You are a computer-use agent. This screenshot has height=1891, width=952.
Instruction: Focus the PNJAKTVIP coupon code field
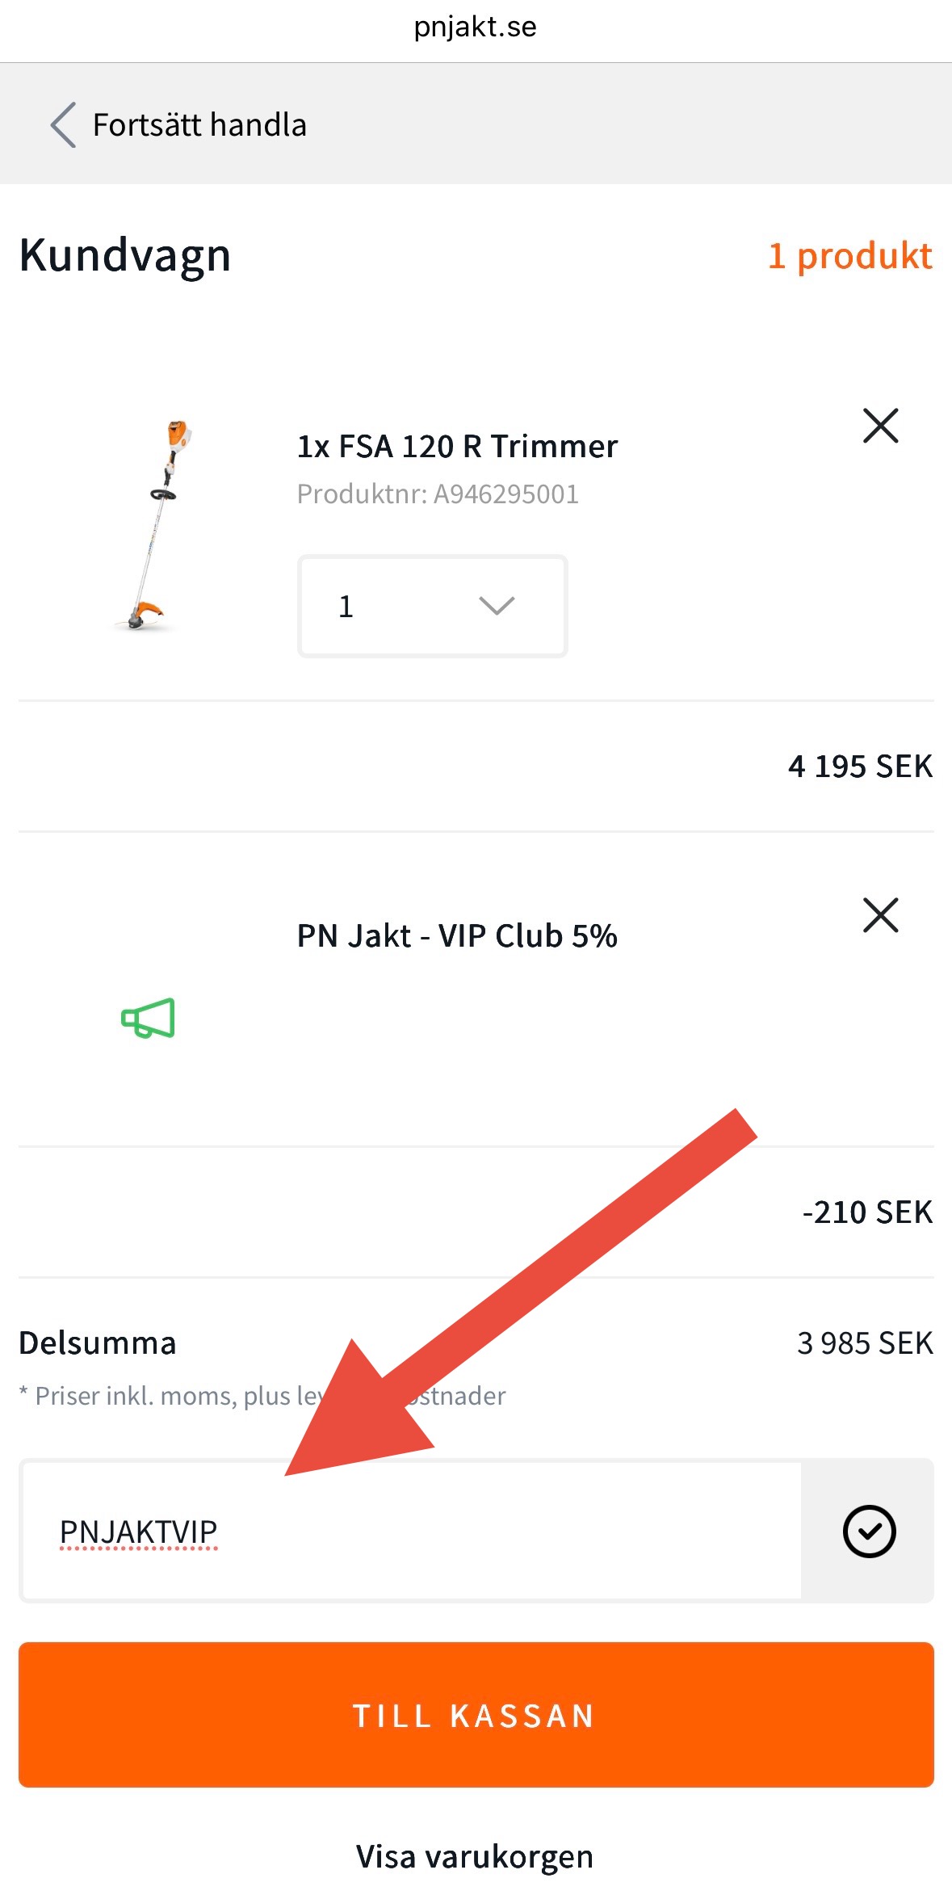(412, 1532)
